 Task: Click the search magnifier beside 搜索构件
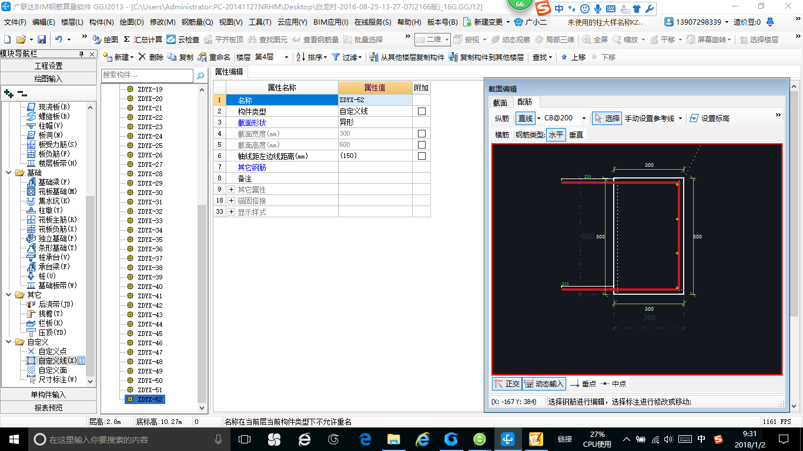(200, 75)
